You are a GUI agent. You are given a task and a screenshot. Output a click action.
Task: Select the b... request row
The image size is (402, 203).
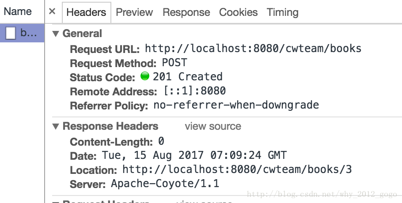click(x=22, y=33)
